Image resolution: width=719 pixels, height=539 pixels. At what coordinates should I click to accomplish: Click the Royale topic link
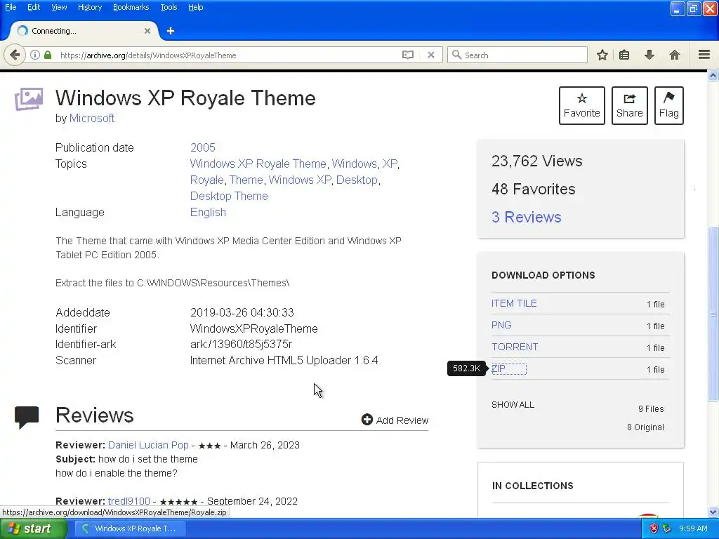tap(207, 180)
